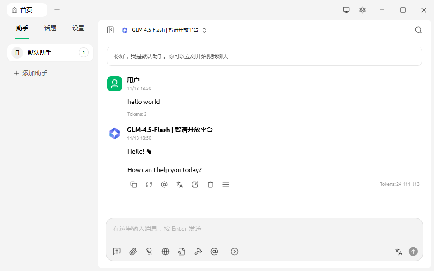Screen dimensions: 434x271
Task: Enable web search with the globe icon
Action: click(165, 252)
